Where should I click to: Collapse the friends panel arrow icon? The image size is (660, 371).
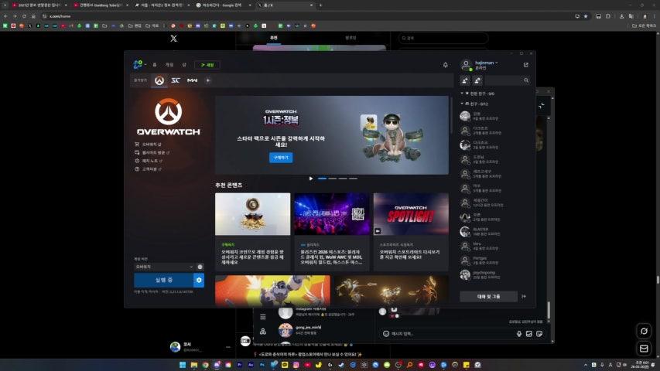tap(524, 297)
